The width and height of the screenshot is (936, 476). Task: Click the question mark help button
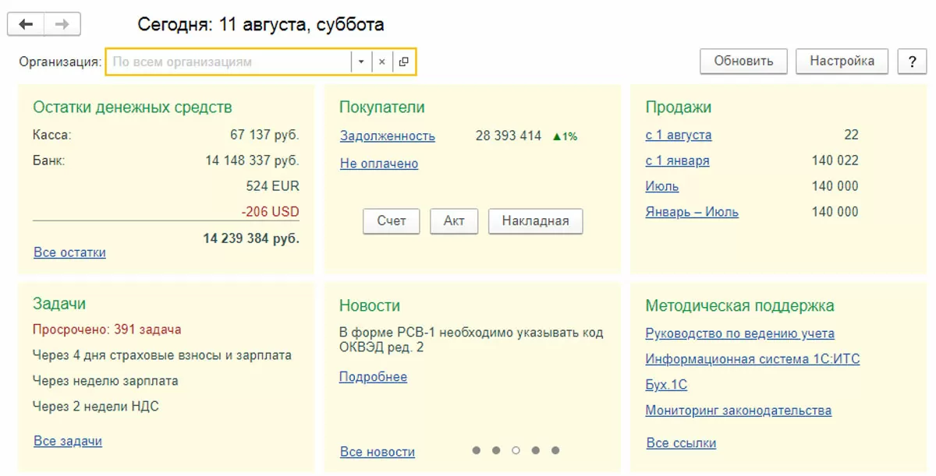pos(912,62)
